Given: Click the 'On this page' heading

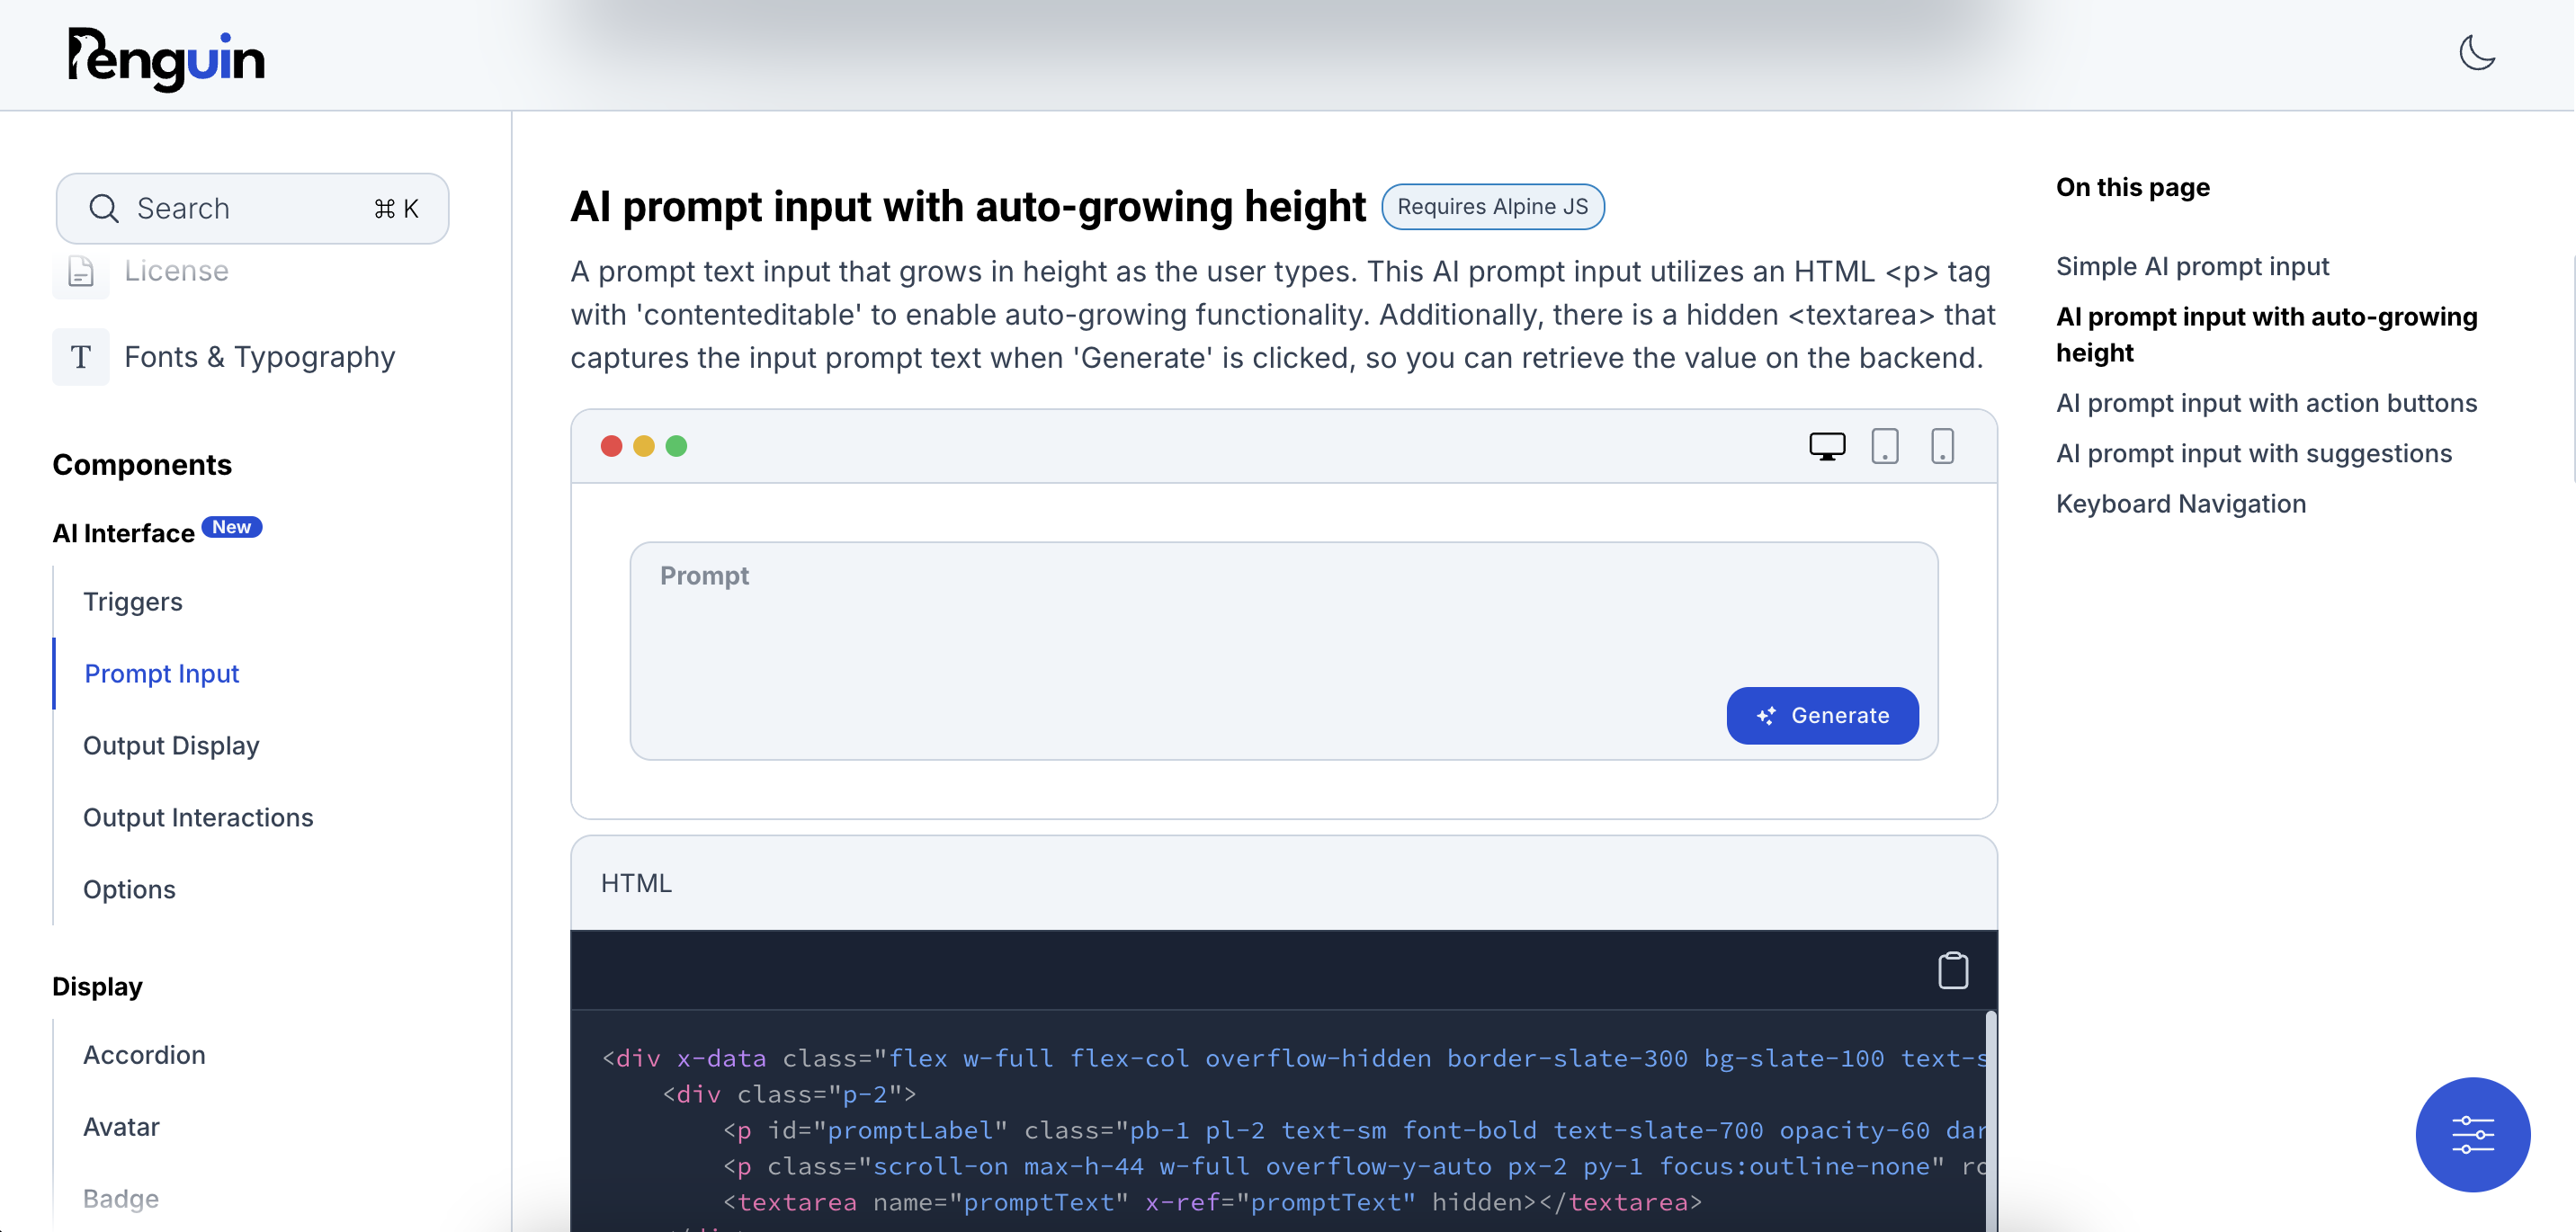Looking at the screenshot, I should pyautogui.click(x=2132, y=187).
